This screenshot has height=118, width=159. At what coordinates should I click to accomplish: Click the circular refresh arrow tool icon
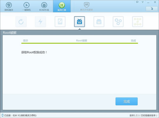[x=21, y=22]
